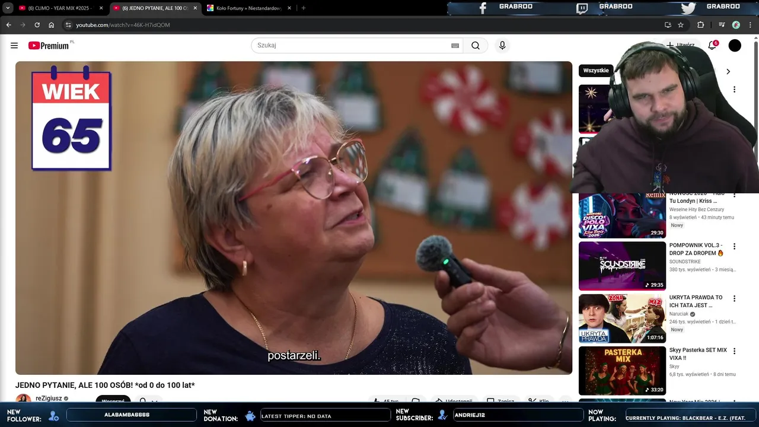Image resolution: width=759 pixels, height=427 pixels.
Task: Open the browser home page
Action: (x=51, y=25)
